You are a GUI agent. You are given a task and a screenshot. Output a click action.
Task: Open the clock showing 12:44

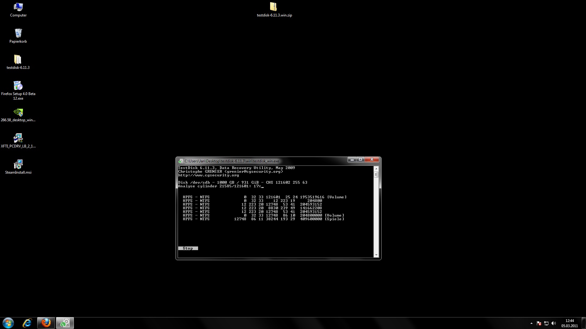[x=570, y=323]
